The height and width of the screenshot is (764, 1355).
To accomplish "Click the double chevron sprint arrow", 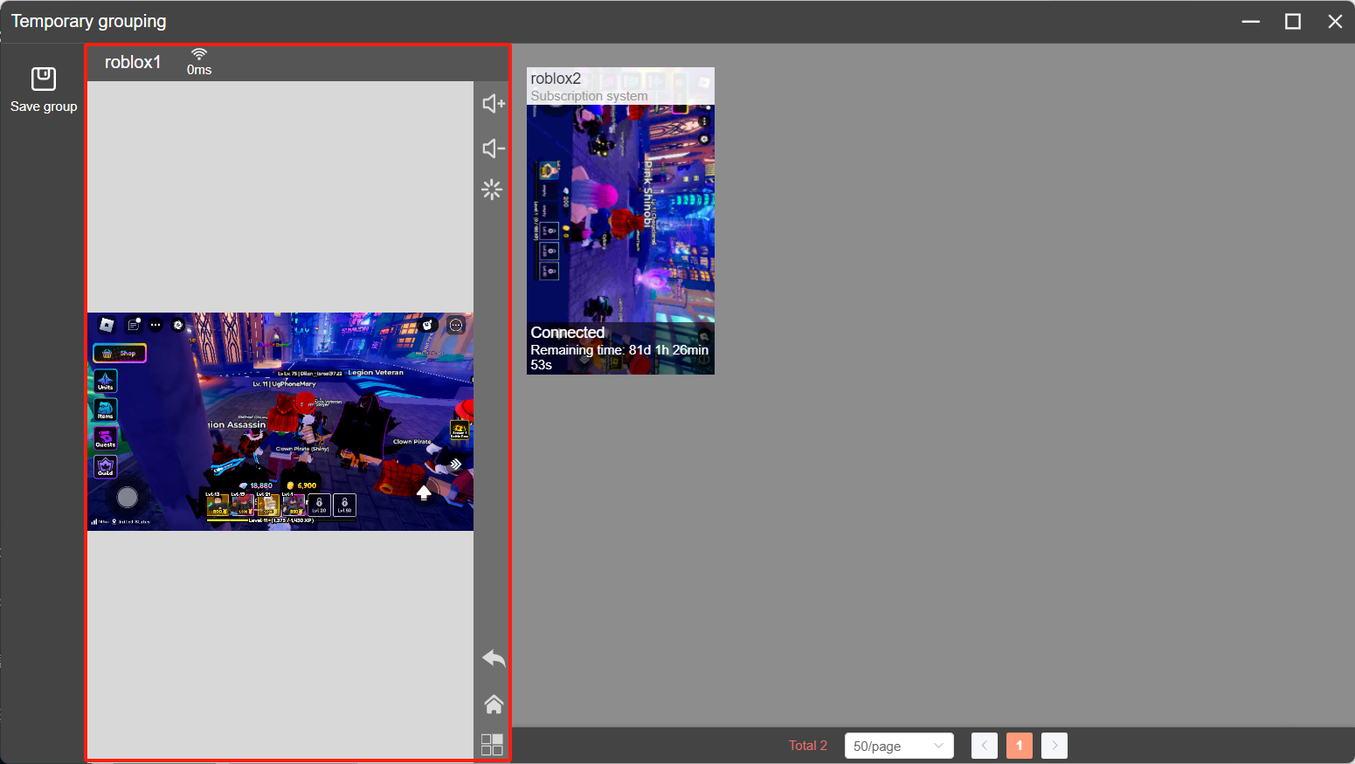I will [x=455, y=464].
